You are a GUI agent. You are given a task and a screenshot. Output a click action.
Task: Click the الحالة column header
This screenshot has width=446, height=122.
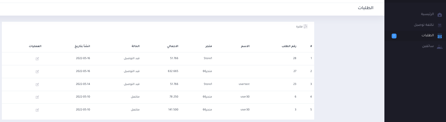click(136, 46)
